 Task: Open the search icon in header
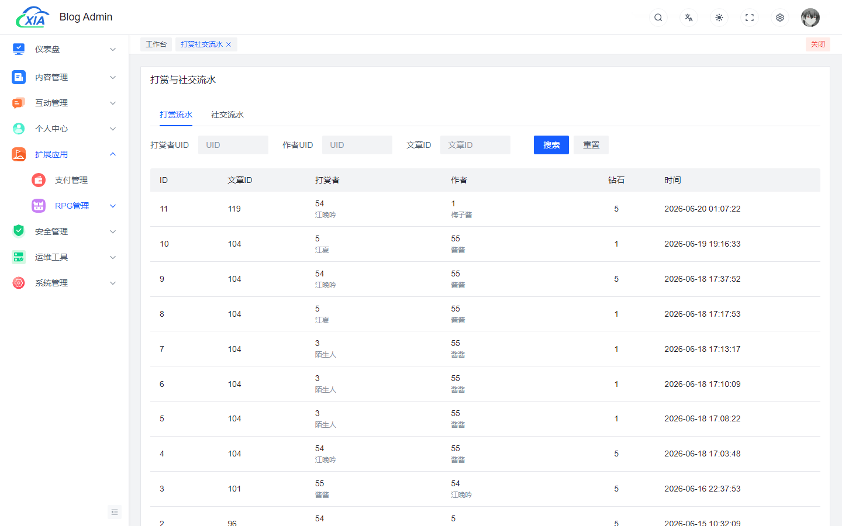point(658,18)
